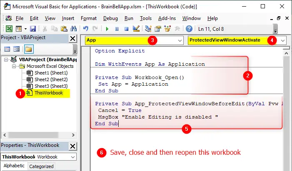Image resolution: width=292 pixels, height=171 pixels.
Task: Close the Properties - ThisWorkbook pane
Action: pyautogui.click(x=72, y=146)
